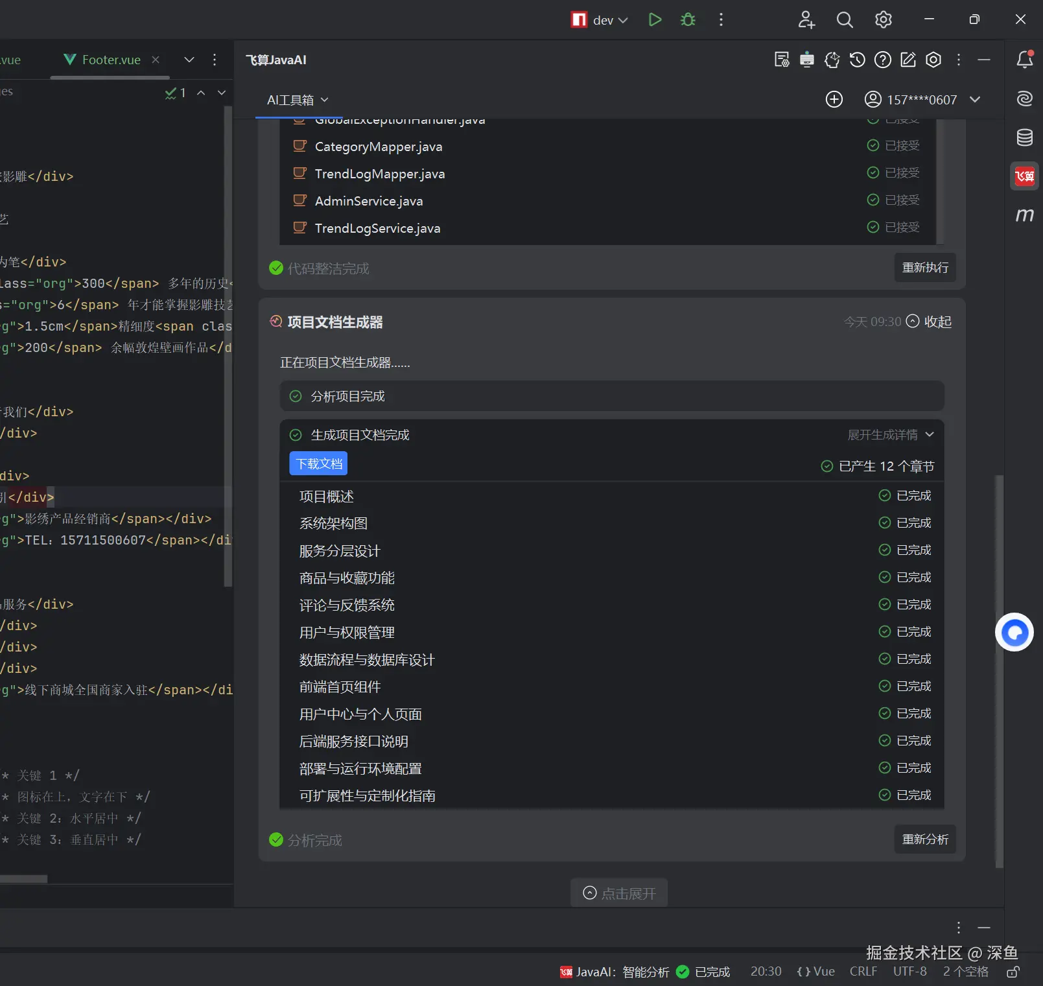Open JavaAI 智能分析 status bar widget
Viewport: 1043px width, 986px height.
point(646,972)
